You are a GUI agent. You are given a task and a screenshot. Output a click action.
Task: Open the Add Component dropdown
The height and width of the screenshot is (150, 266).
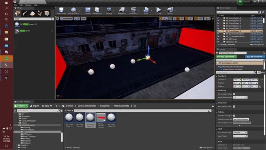[227, 57]
